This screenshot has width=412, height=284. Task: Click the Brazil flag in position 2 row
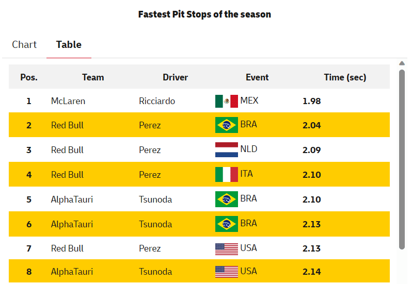click(x=226, y=125)
